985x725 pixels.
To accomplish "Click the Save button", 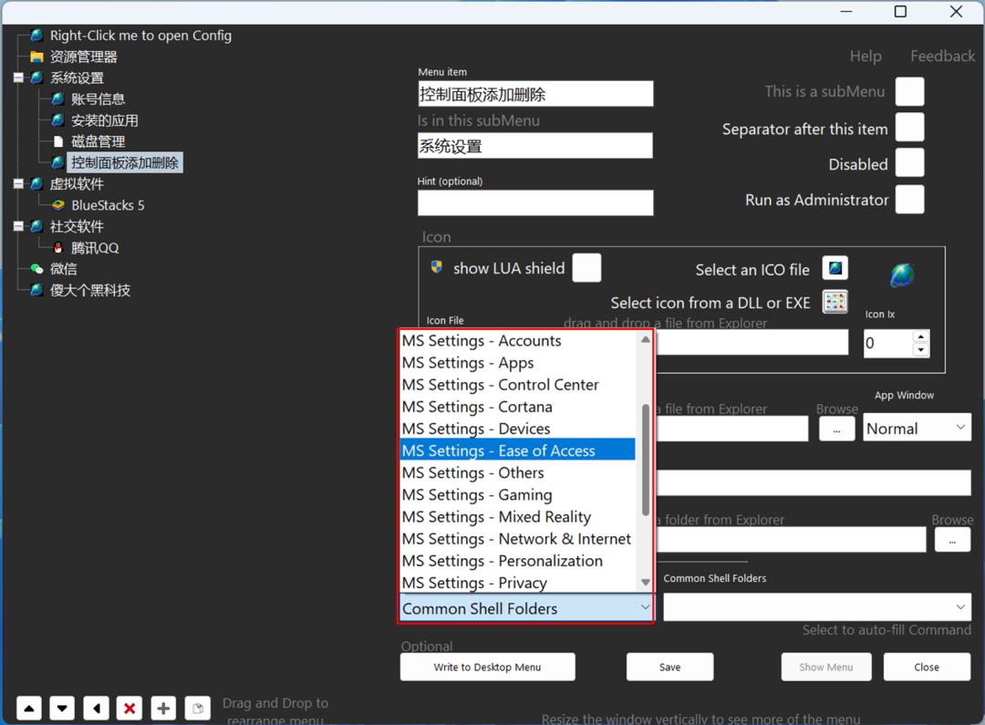I will (x=669, y=667).
